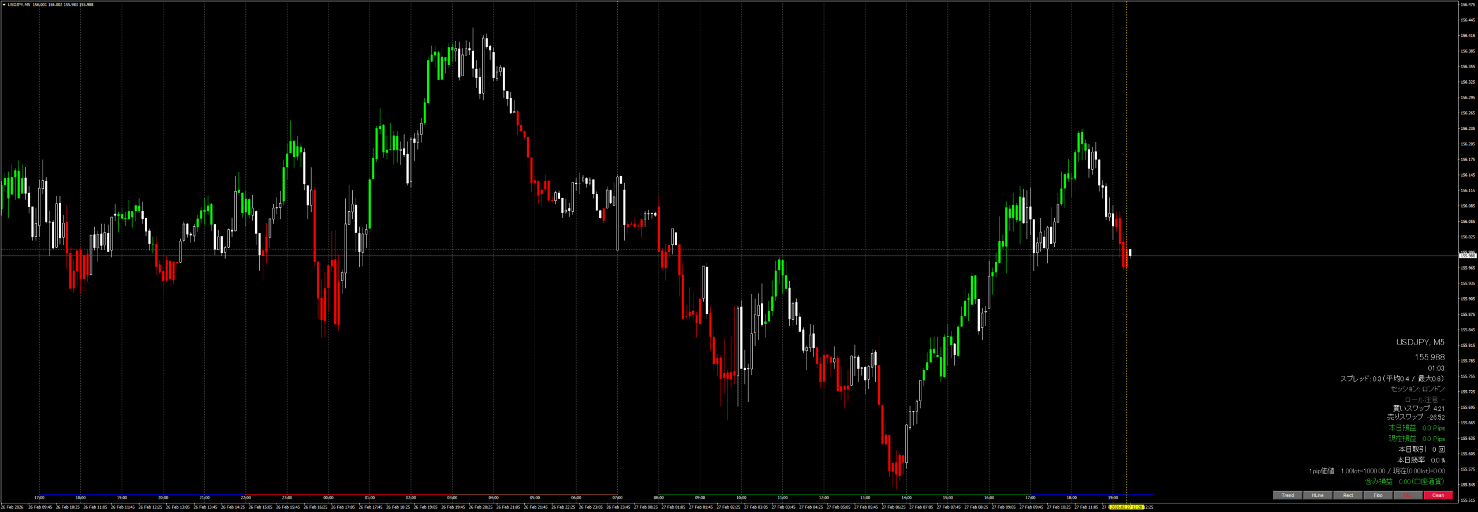Open the USDJPY,M5 chart dropdown triangle
Viewport: 1478px width, 512px height.
3,5
